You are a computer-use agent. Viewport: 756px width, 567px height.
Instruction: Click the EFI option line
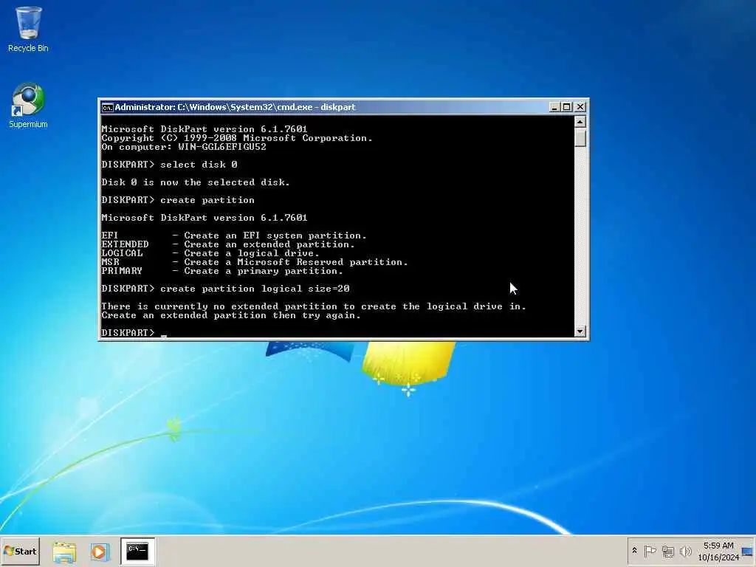(x=234, y=236)
